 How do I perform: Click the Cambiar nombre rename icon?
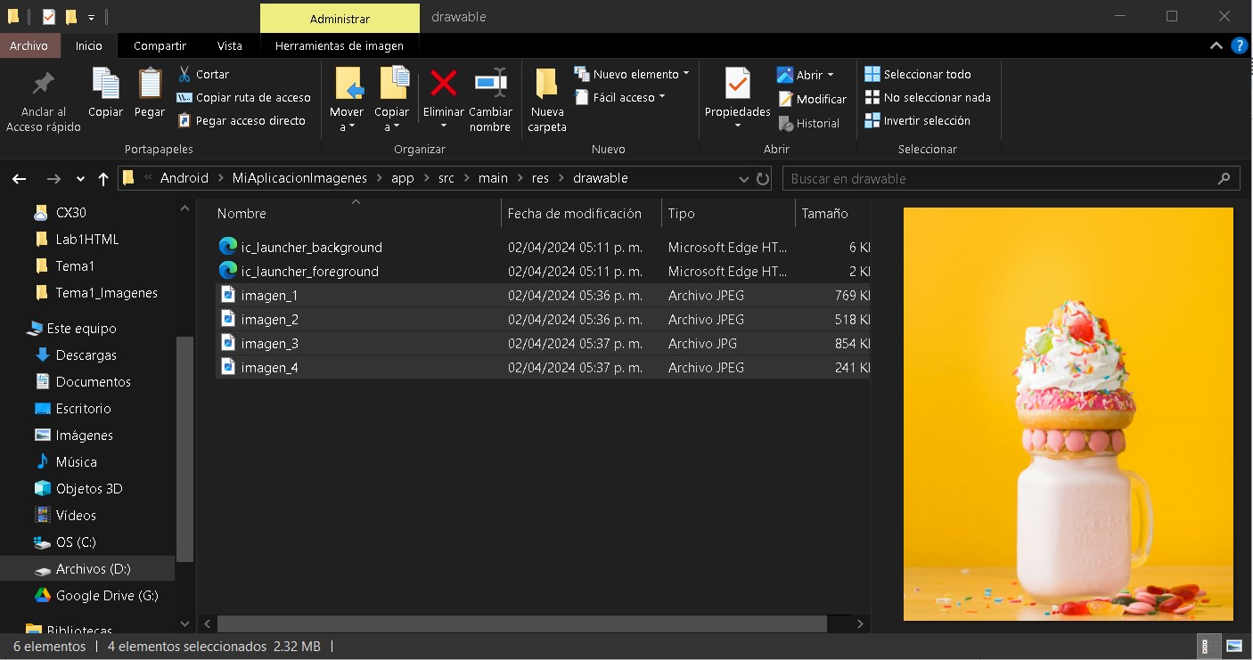[x=490, y=84]
